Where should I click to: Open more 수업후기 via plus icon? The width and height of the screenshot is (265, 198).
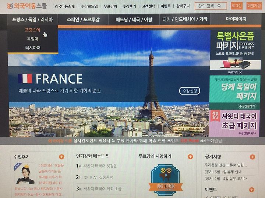(x=61, y=157)
